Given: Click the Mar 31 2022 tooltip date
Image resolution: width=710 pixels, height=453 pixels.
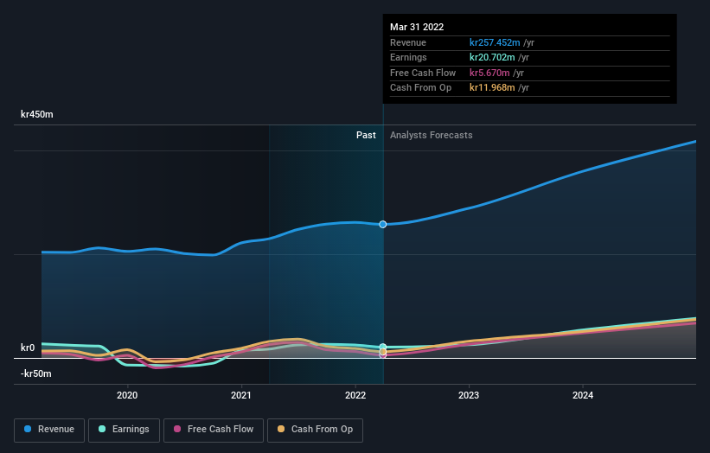Looking at the screenshot, I should (x=417, y=27).
